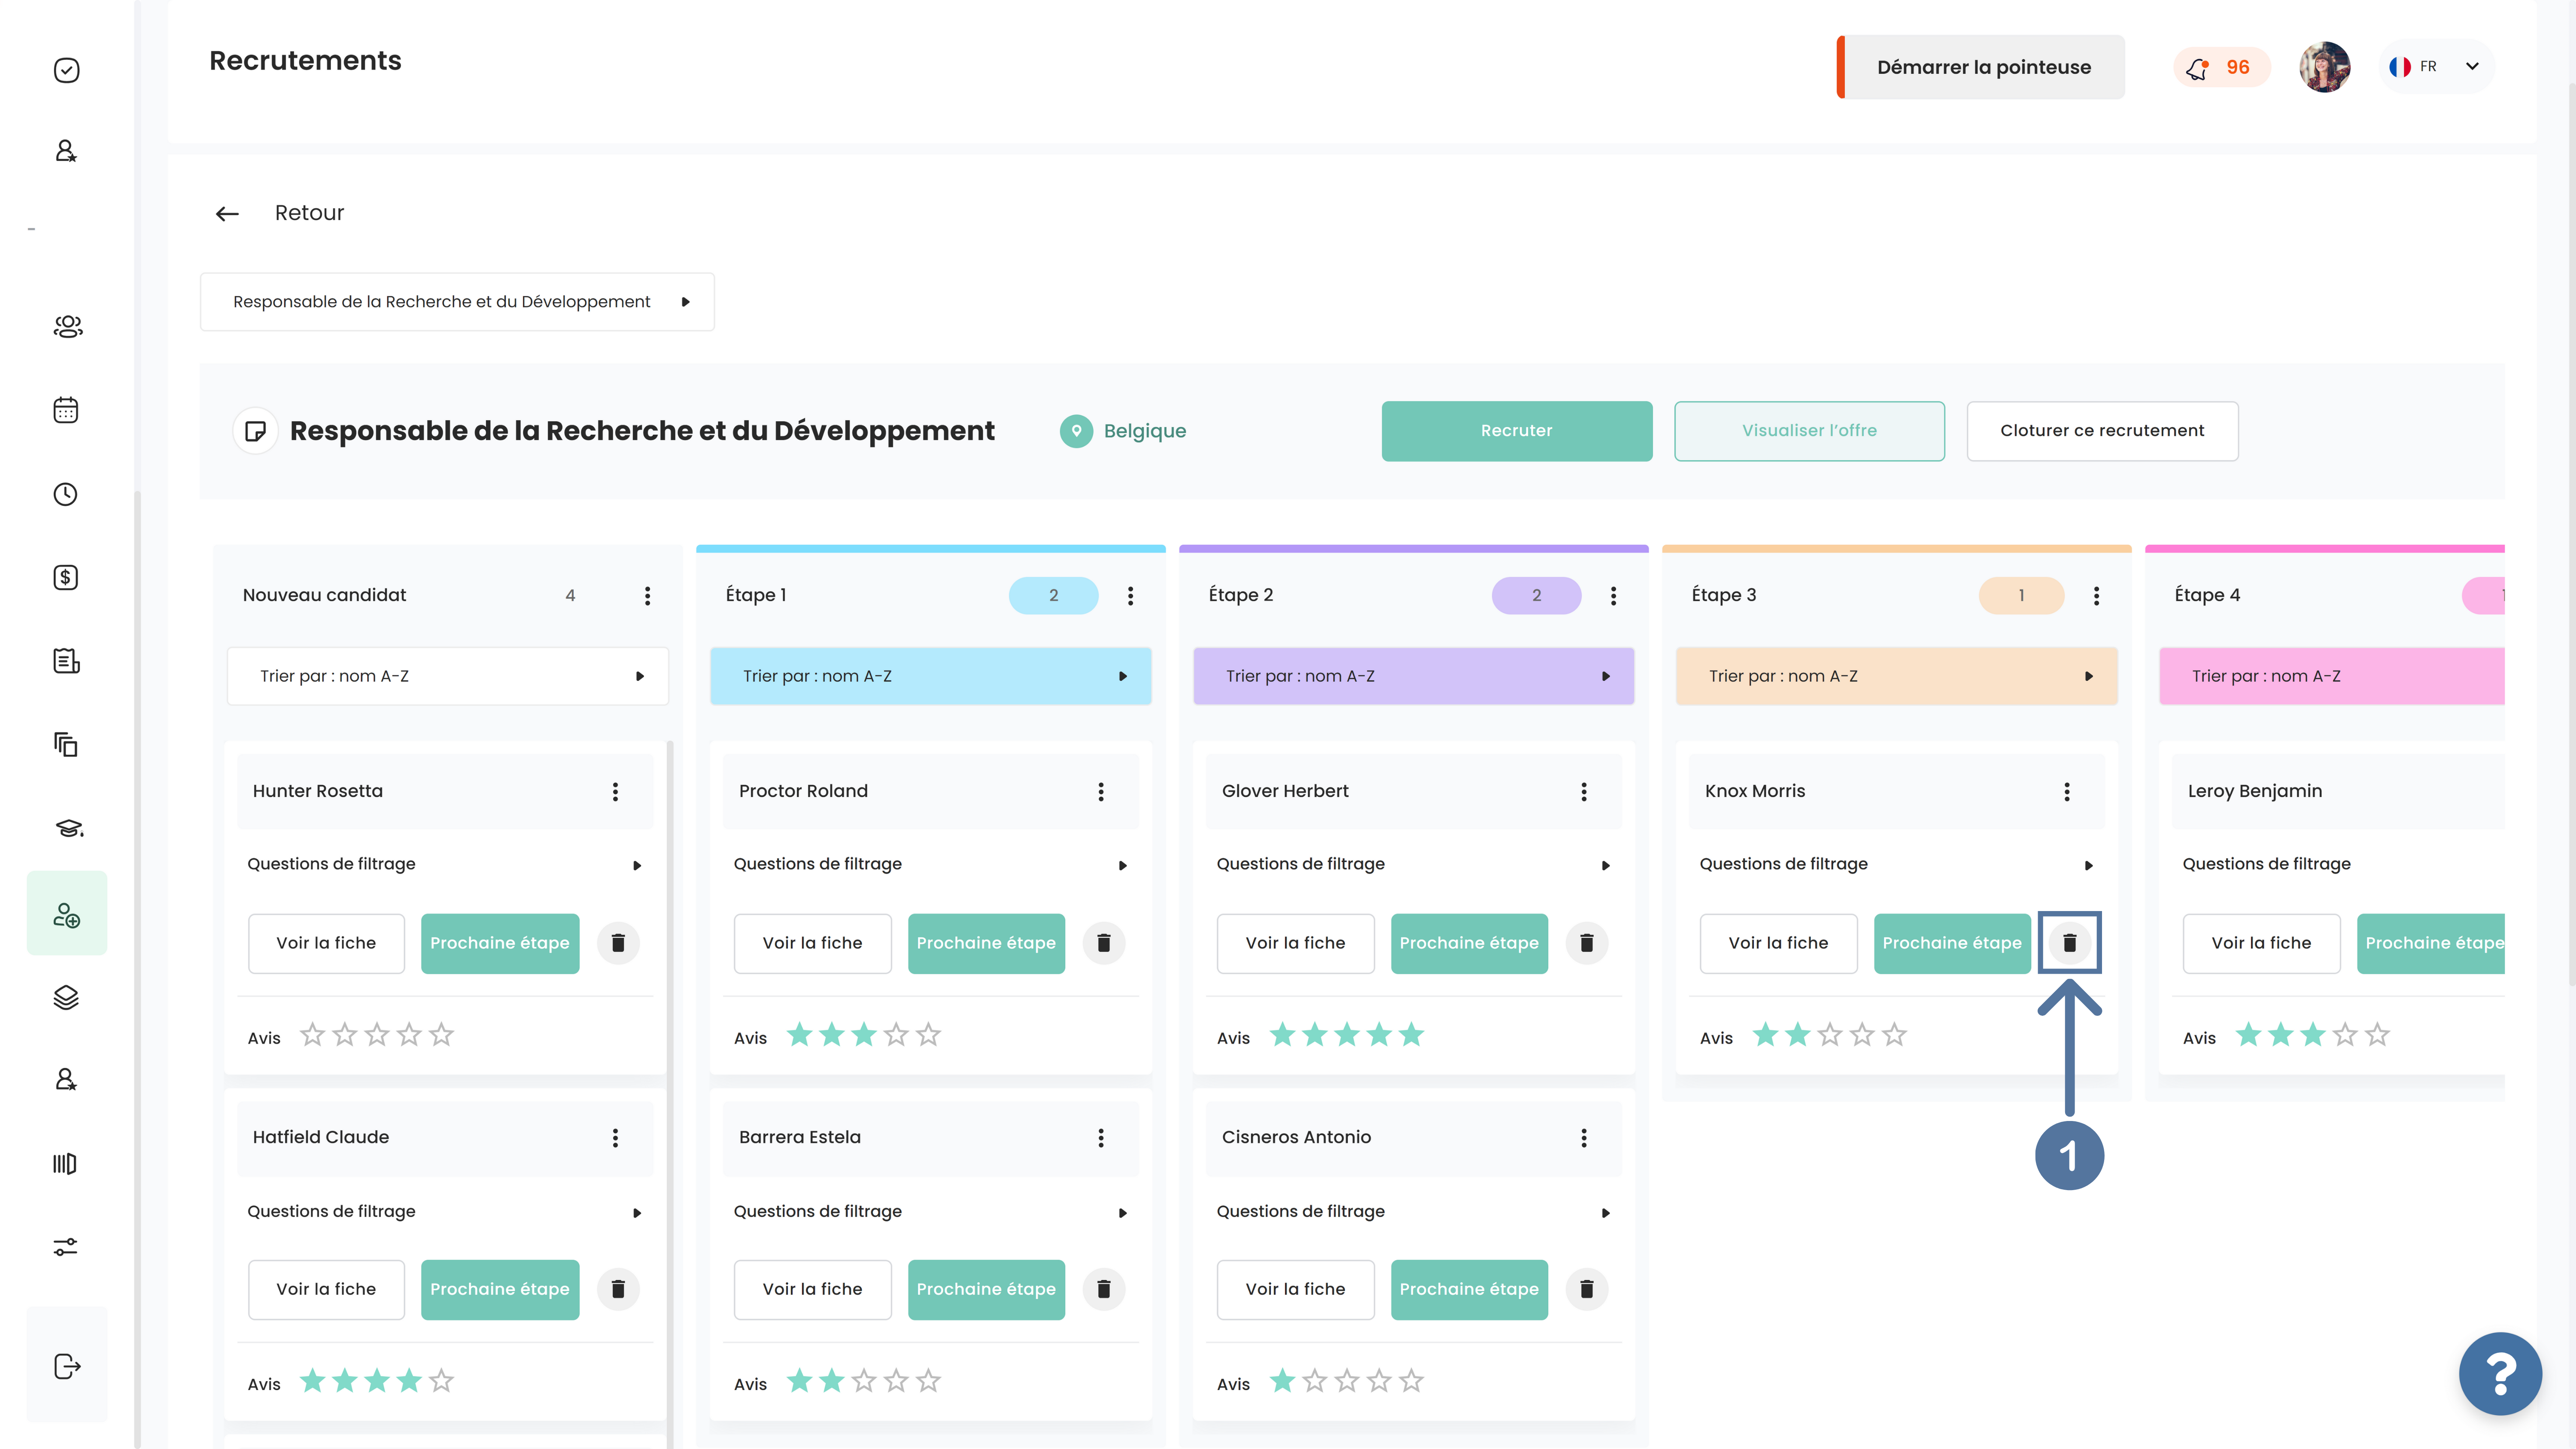This screenshot has width=2576, height=1449.
Task: Click the logout icon in sidebar
Action: pyautogui.click(x=67, y=1366)
